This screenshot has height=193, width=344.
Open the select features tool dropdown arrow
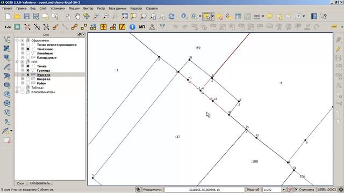(213, 17)
